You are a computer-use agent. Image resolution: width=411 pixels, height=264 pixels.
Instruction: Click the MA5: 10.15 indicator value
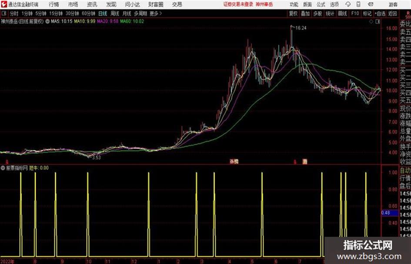[x=61, y=21]
